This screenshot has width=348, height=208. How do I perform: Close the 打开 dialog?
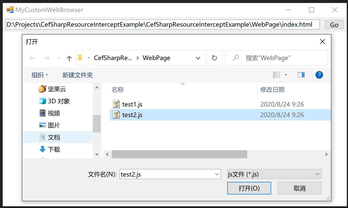coord(322,41)
